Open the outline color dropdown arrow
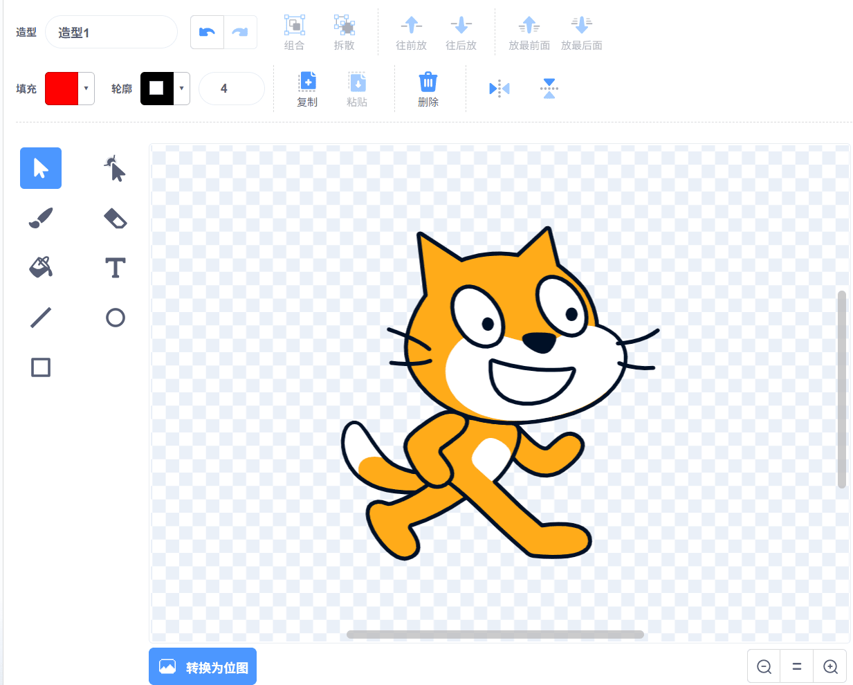Screen dimensions: 853x685 [x=181, y=89]
